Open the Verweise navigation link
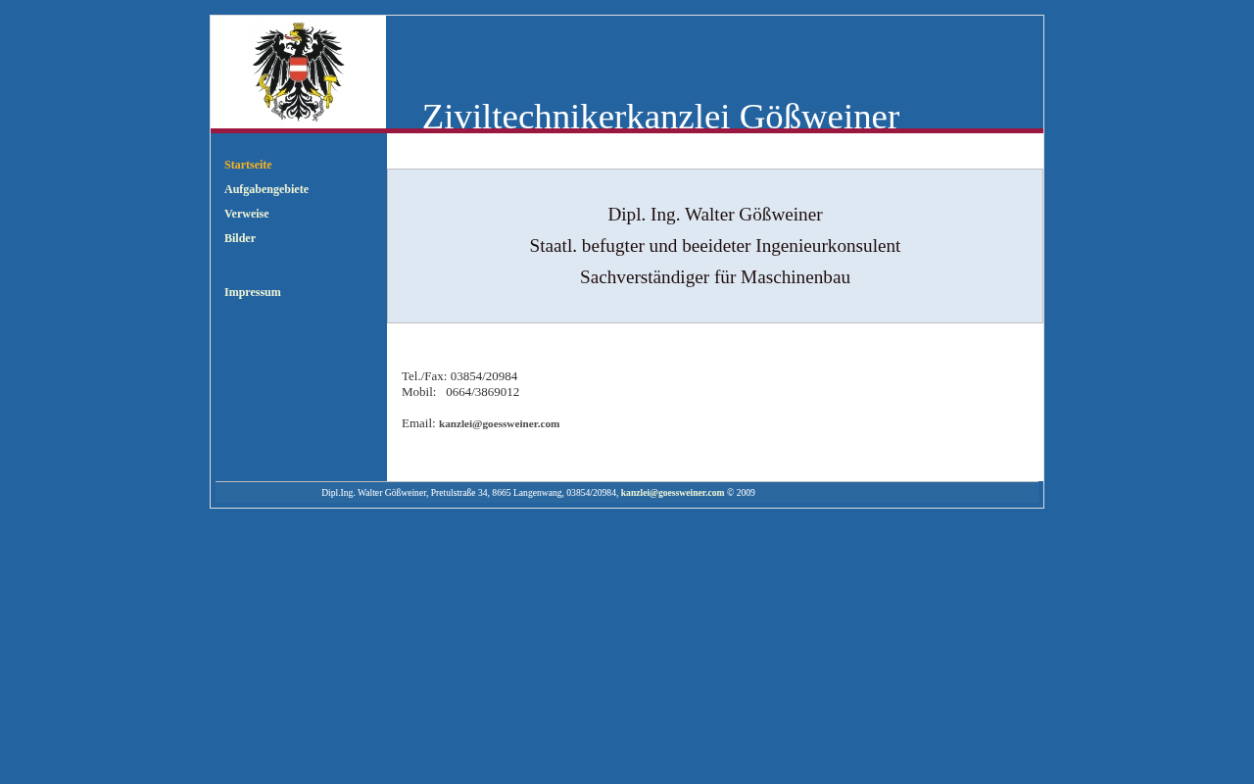 247,214
